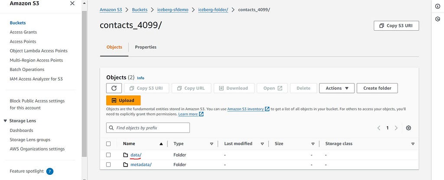Open the Feature spotlight entry

(26, 171)
